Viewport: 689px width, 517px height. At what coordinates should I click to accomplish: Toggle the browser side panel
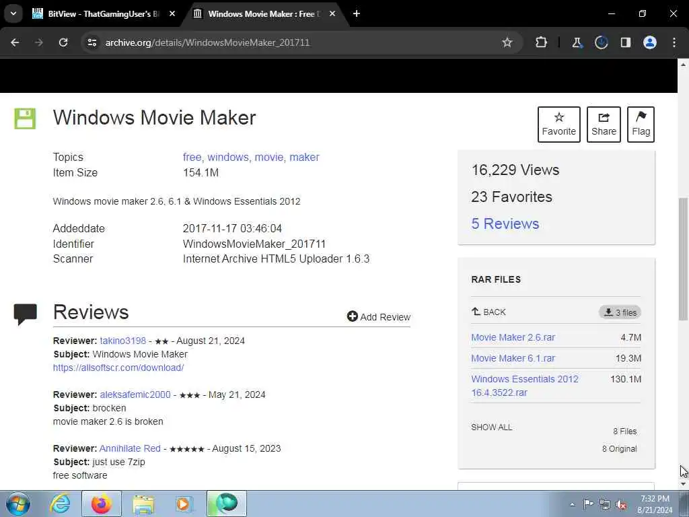click(625, 42)
